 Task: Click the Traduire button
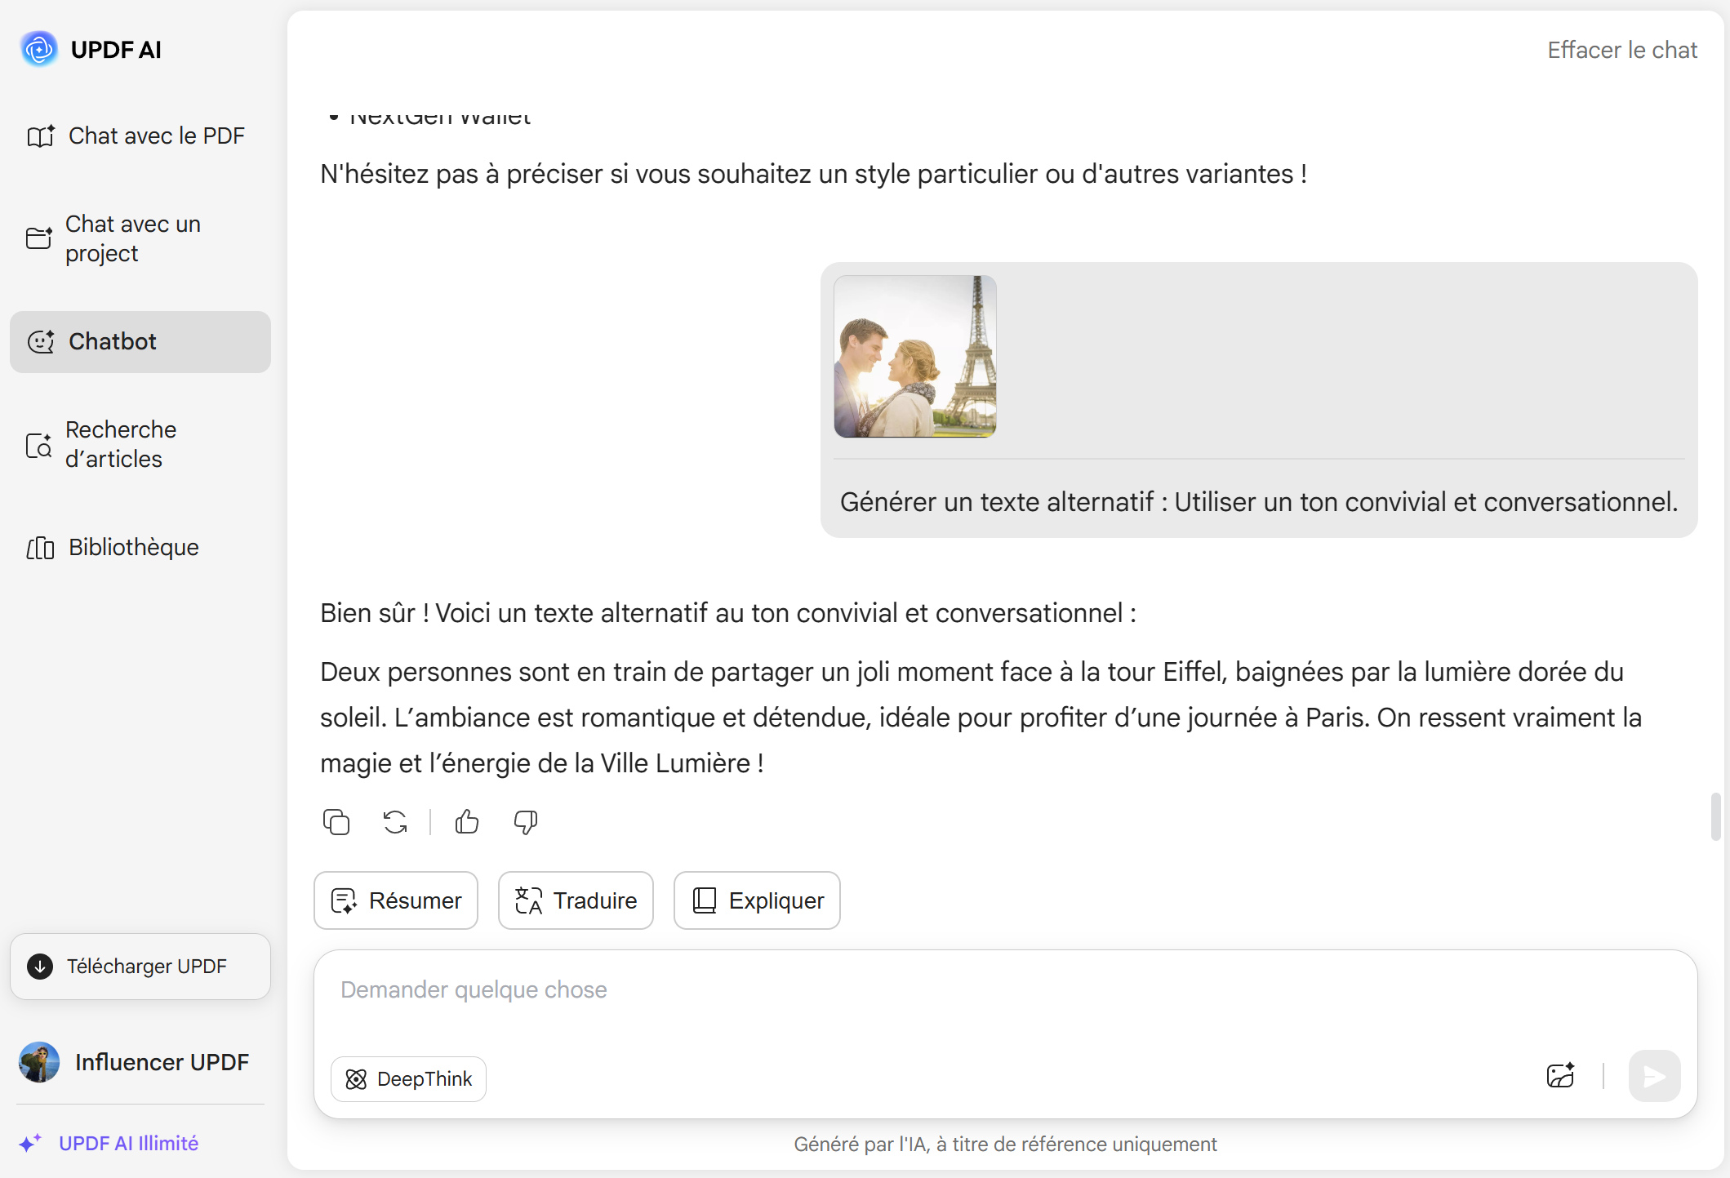[576, 900]
